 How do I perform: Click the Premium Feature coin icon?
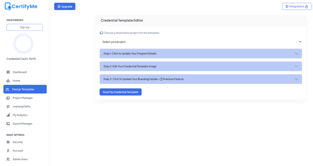161,79
